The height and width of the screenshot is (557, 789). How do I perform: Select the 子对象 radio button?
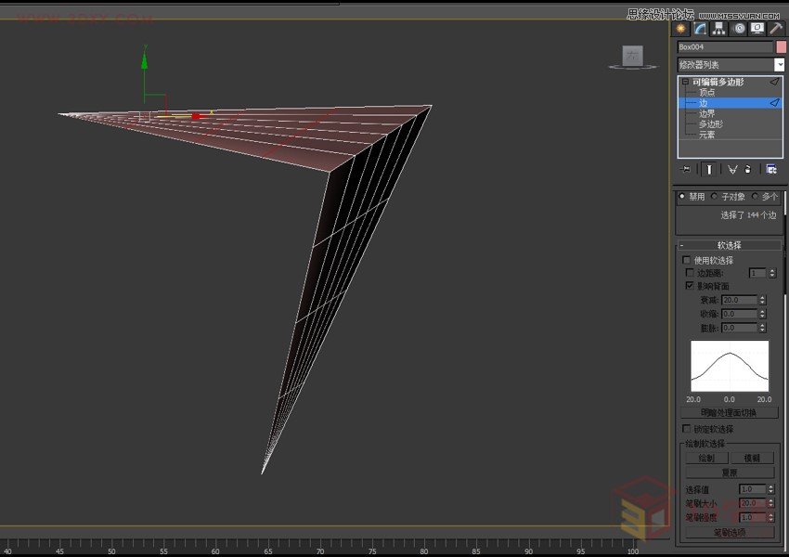[x=715, y=196]
